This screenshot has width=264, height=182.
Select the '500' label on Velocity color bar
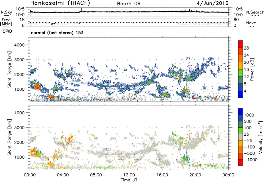click(x=247, y=121)
